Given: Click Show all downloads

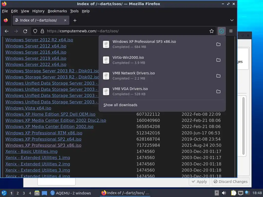Looking at the screenshot, I should (x=120, y=105).
